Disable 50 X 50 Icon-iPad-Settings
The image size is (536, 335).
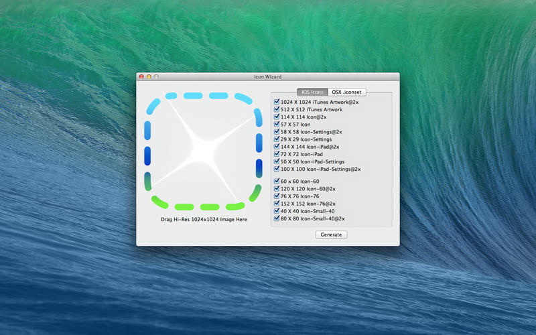pos(277,161)
